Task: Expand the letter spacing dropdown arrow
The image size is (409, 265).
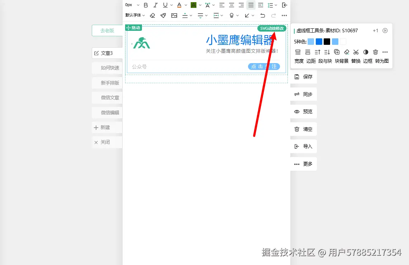Action: pyautogui.click(x=213, y=5)
